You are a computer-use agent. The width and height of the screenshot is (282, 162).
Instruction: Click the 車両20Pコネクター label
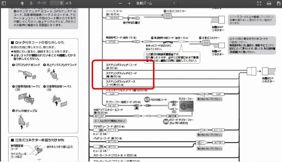(268, 80)
